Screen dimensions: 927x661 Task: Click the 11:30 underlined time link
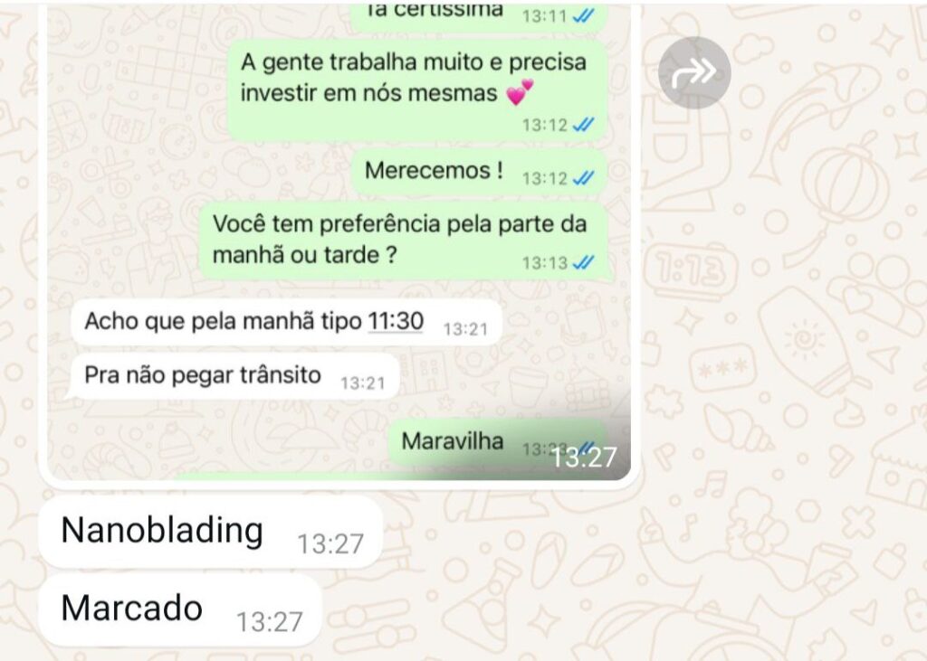point(396,321)
